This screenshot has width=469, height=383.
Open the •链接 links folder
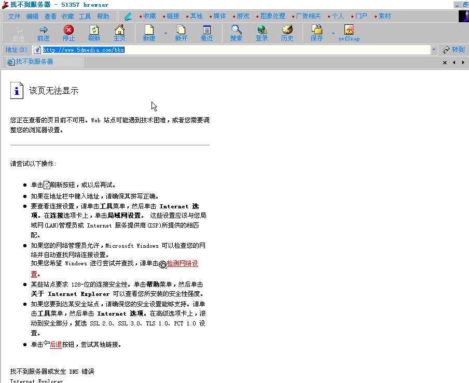(x=171, y=16)
